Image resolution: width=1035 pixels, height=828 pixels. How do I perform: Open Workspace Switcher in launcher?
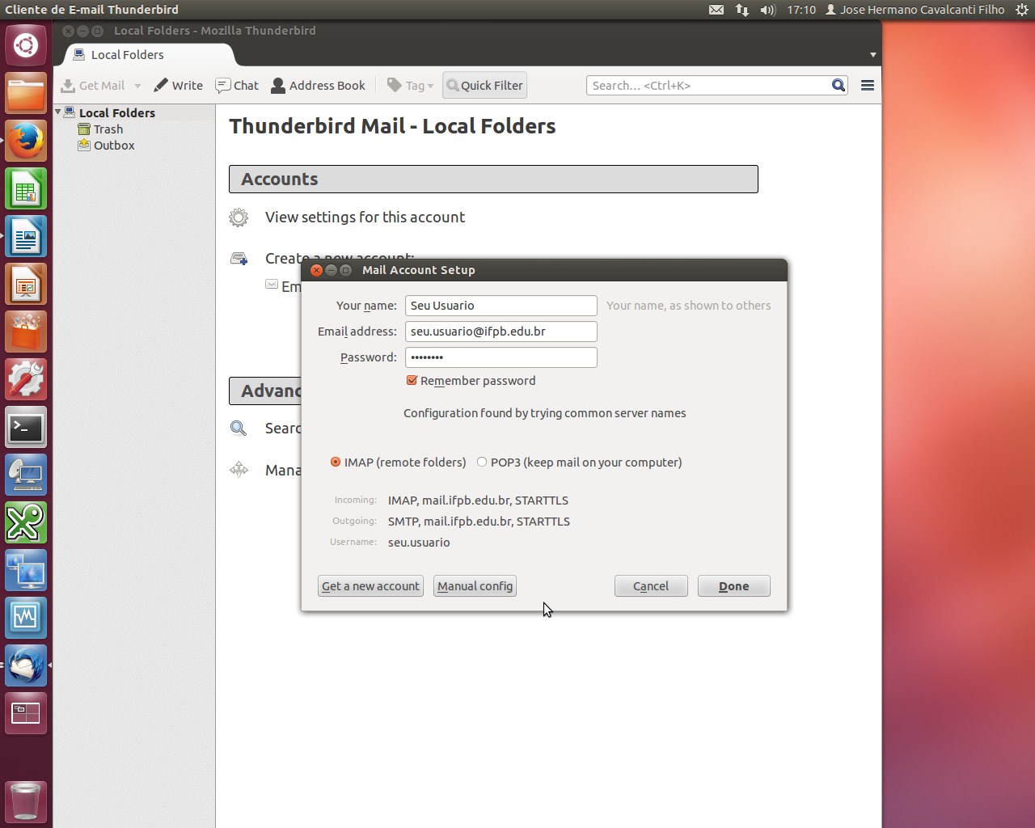[26, 713]
